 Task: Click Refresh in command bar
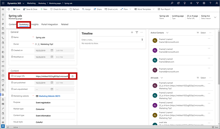[75, 9]
